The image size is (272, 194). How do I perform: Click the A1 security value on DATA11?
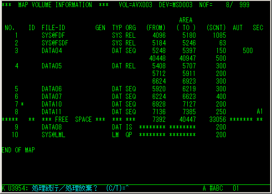pos(260,112)
